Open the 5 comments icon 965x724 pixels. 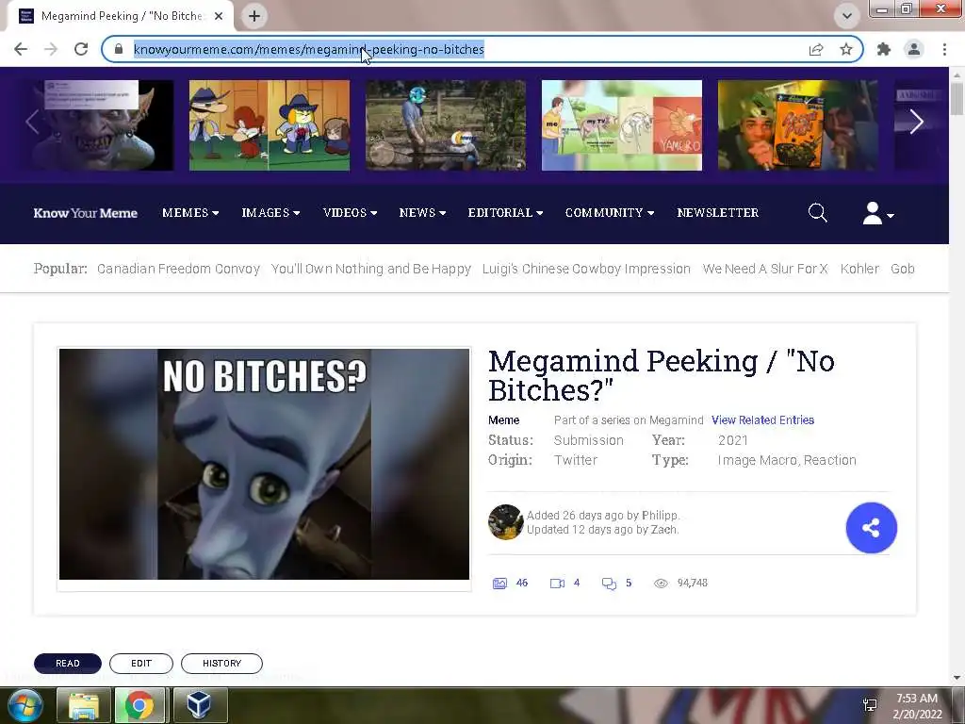609,583
